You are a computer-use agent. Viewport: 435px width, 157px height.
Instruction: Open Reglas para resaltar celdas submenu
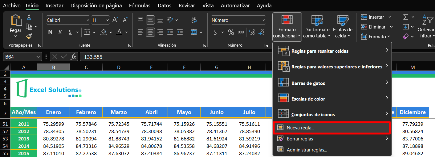(332, 51)
